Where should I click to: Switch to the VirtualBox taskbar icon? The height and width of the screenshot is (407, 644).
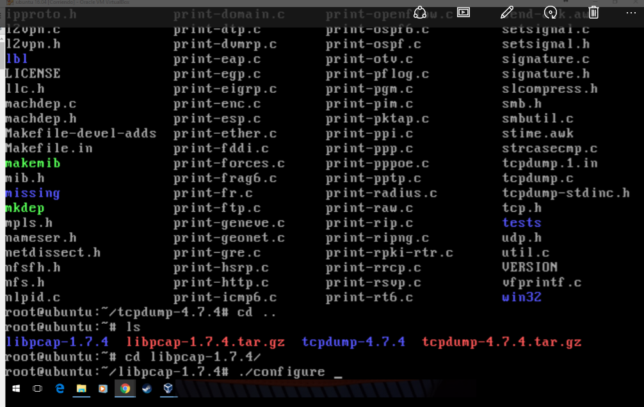(x=168, y=388)
